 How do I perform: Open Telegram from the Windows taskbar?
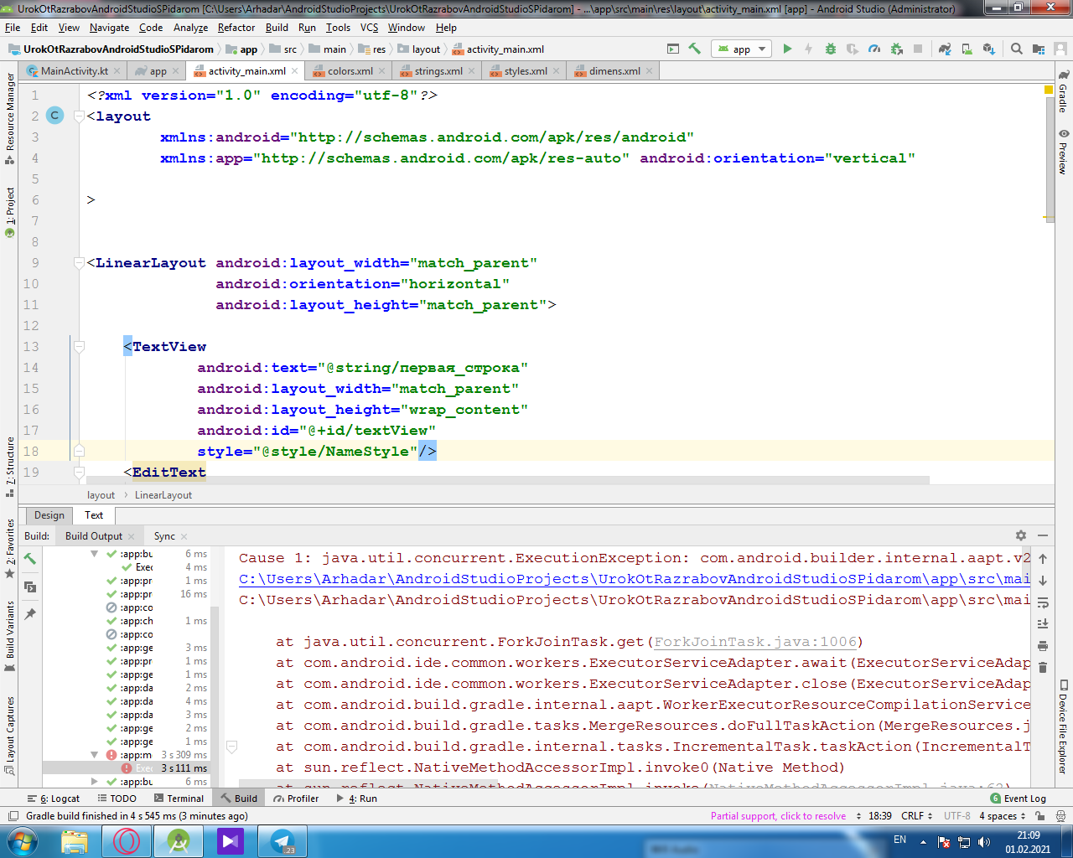283,840
